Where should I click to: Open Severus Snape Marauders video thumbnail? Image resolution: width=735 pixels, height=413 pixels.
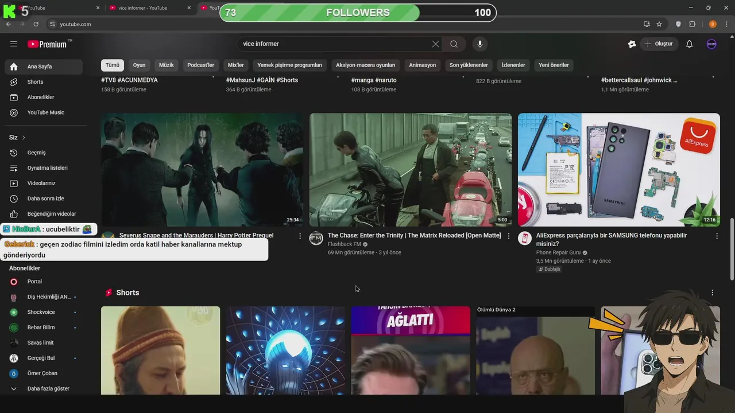click(202, 170)
